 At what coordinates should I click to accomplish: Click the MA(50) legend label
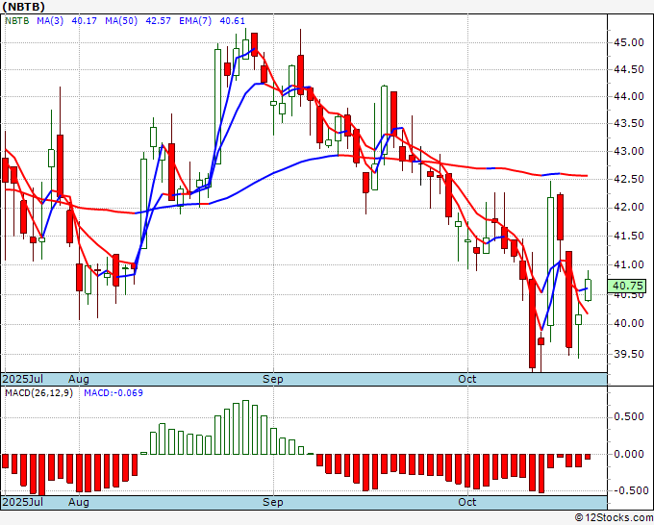pos(121,21)
